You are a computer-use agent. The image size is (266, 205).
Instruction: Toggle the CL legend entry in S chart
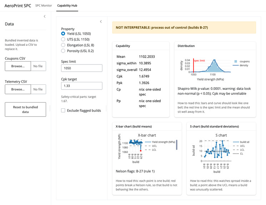click(x=238, y=154)
